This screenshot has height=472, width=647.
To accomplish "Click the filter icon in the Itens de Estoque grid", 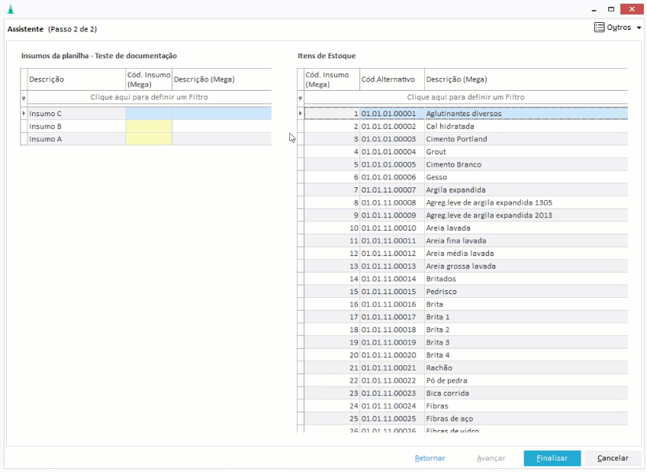I will pos(300,98).
